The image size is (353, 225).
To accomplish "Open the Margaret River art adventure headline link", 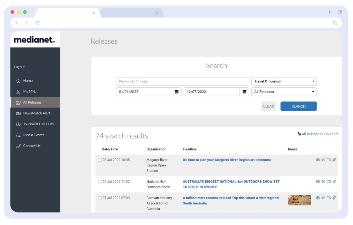I will click(x=227, y=160).
